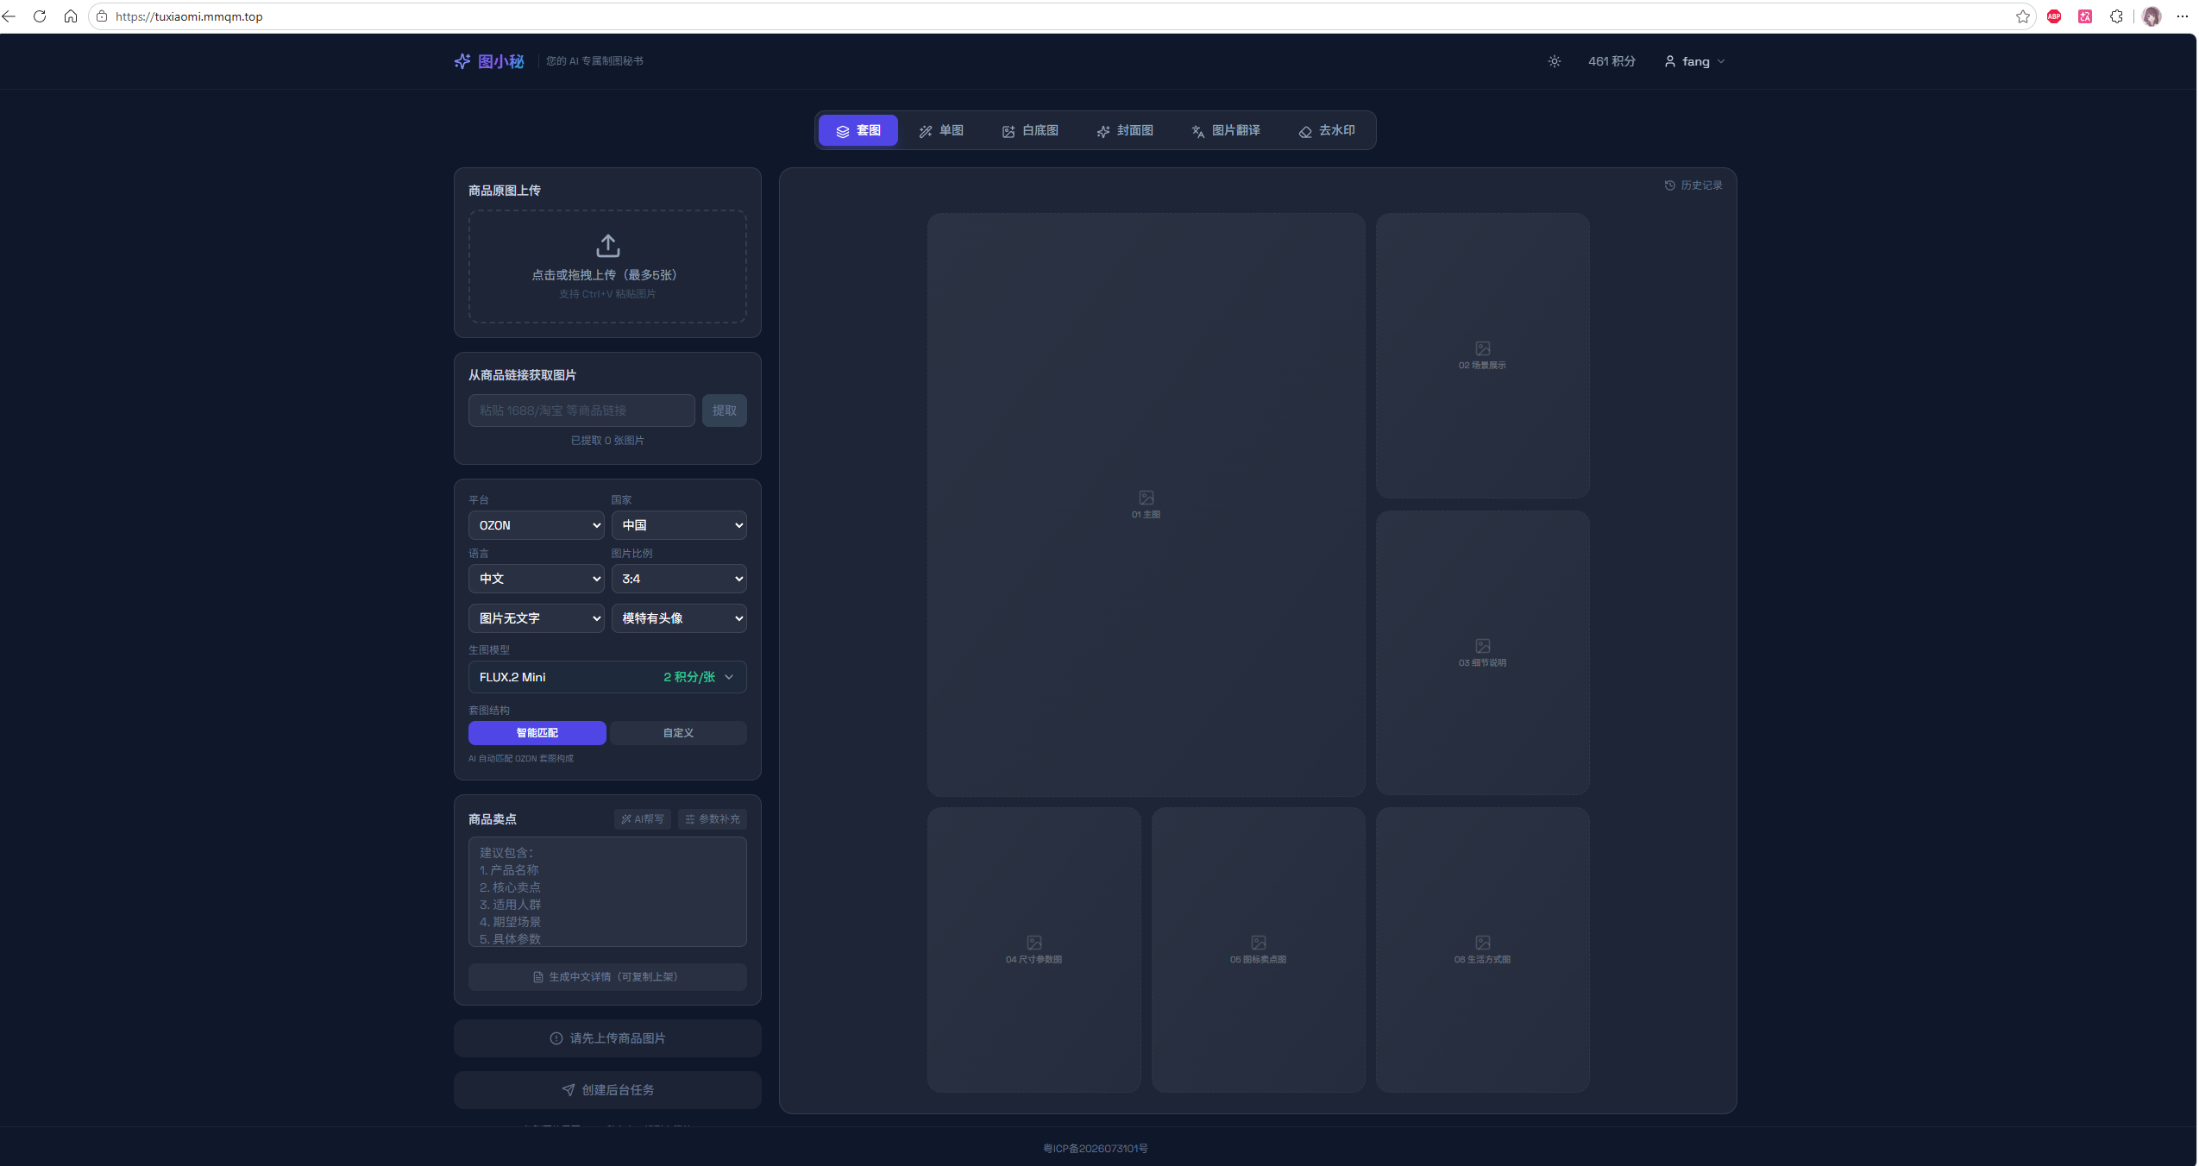Open the 图片比例 dropdown showing 3:4
The image size is (2199, 1166).
click(679, 579)
